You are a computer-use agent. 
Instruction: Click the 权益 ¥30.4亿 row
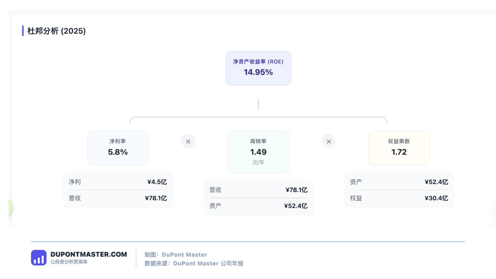point(399,198)
